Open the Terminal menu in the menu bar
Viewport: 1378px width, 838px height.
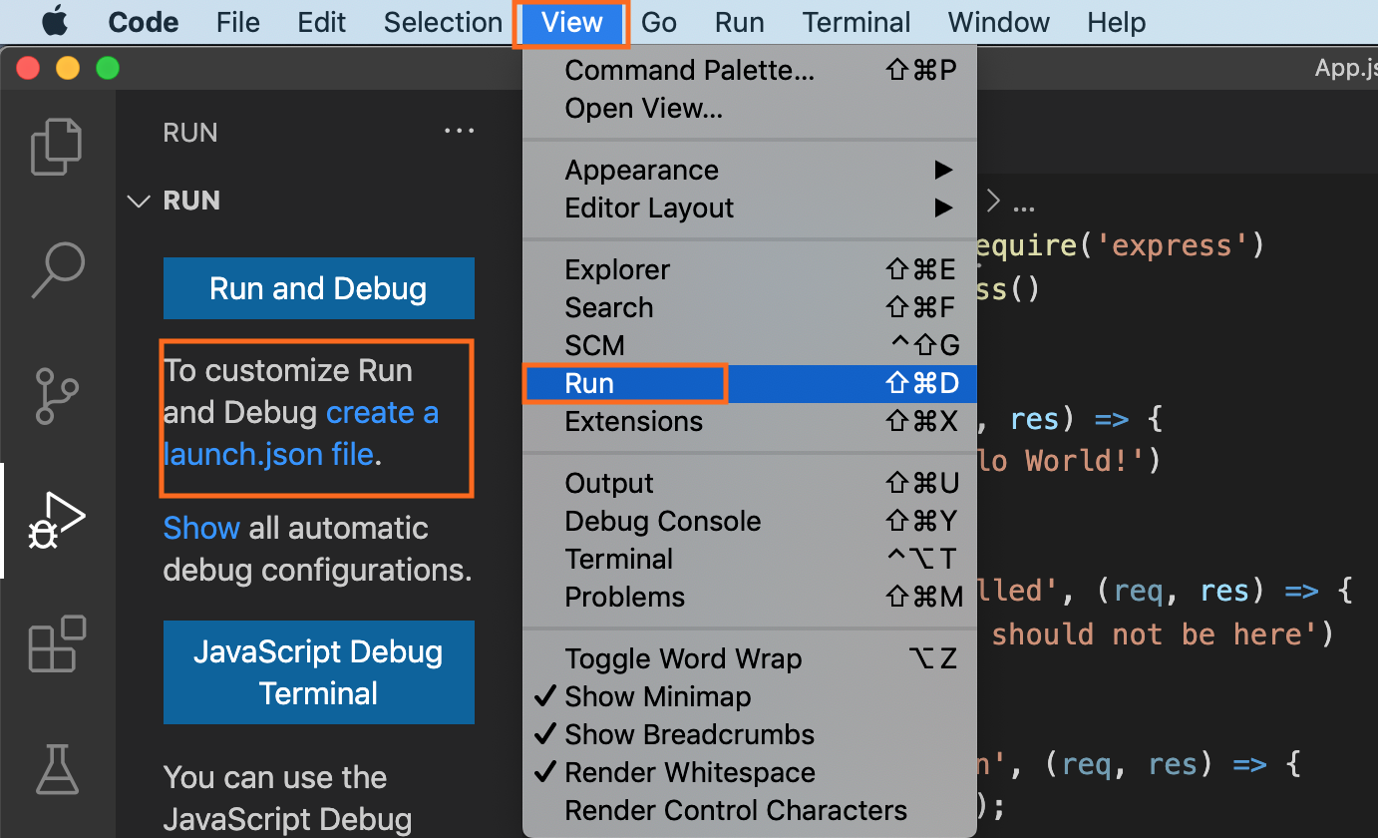pos(856,21)
